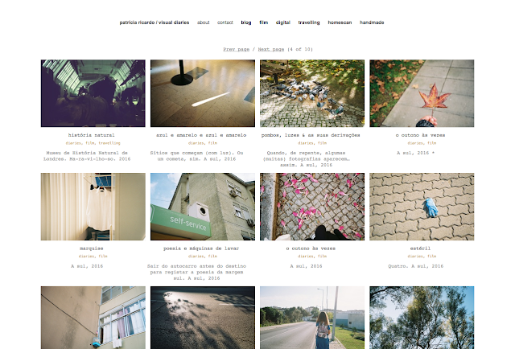Image resolution: width=515 pixels, height=349 pixels.
Task: Open the pink petals on pavement photo
Action: click(312, 207)
